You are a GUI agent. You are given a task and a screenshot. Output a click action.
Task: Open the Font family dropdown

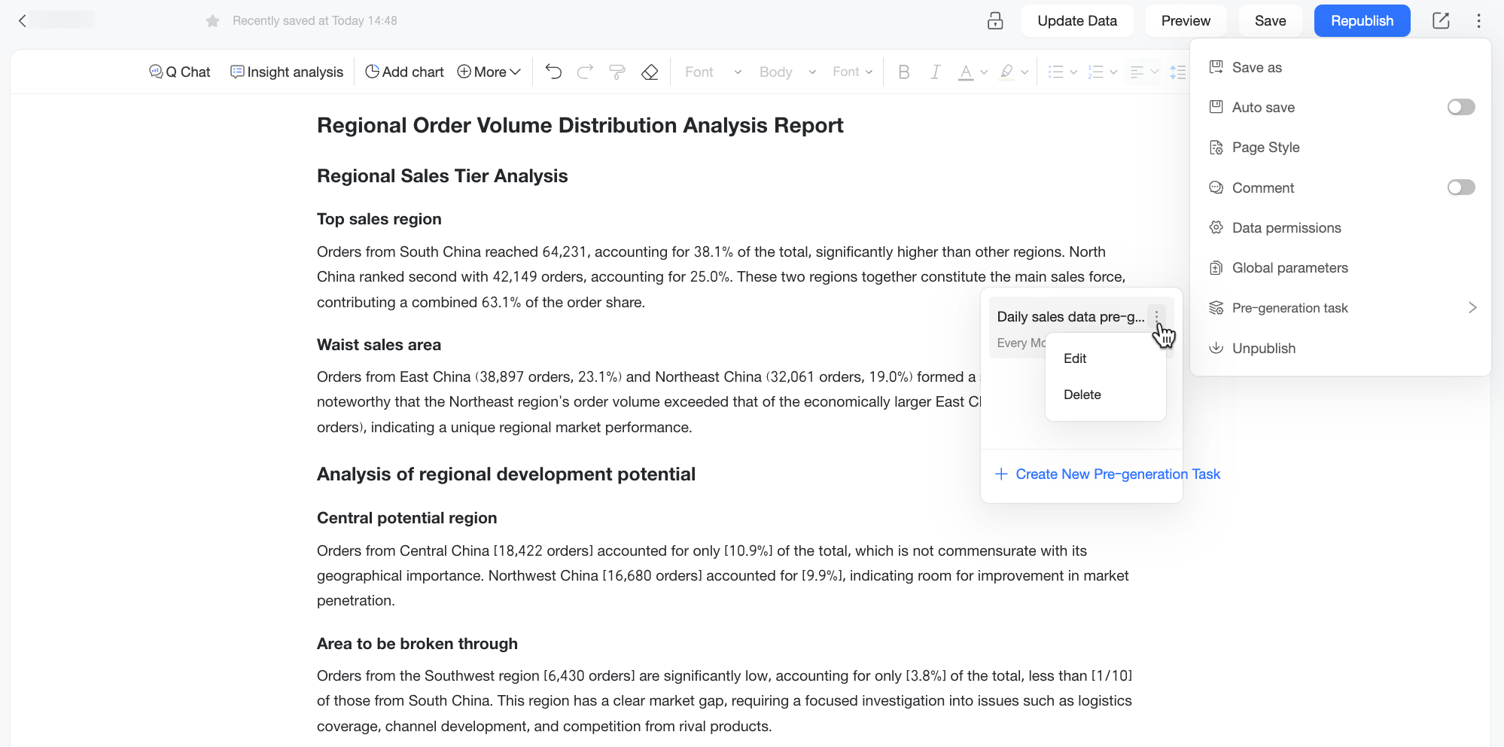[x=713, y=72]
